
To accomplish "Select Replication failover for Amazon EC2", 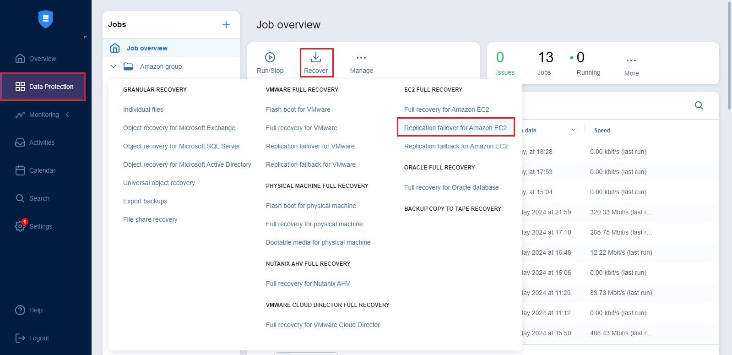I will (x=455, y=128).
